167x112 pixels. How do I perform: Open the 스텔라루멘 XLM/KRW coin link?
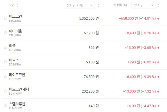(x=17, y=106)
